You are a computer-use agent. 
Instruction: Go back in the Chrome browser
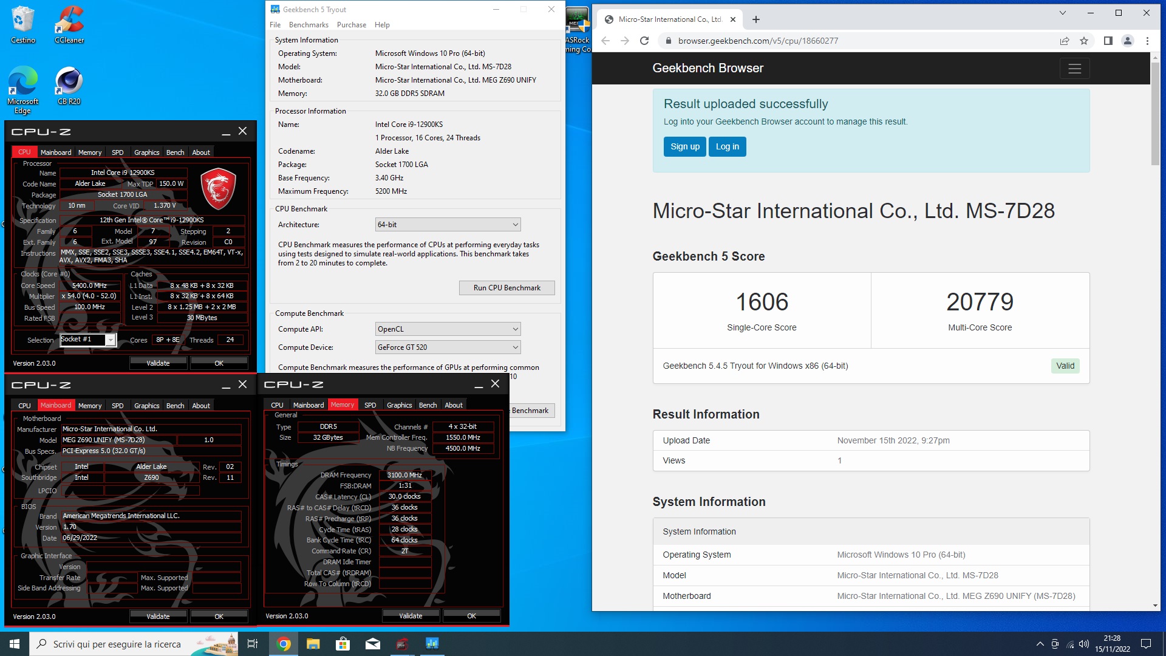click(605, 41)
